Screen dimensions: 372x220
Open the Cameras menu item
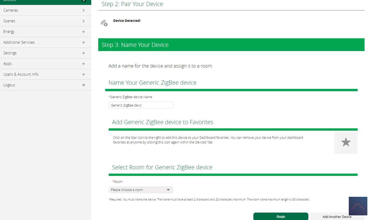click(x=11, y=10)
